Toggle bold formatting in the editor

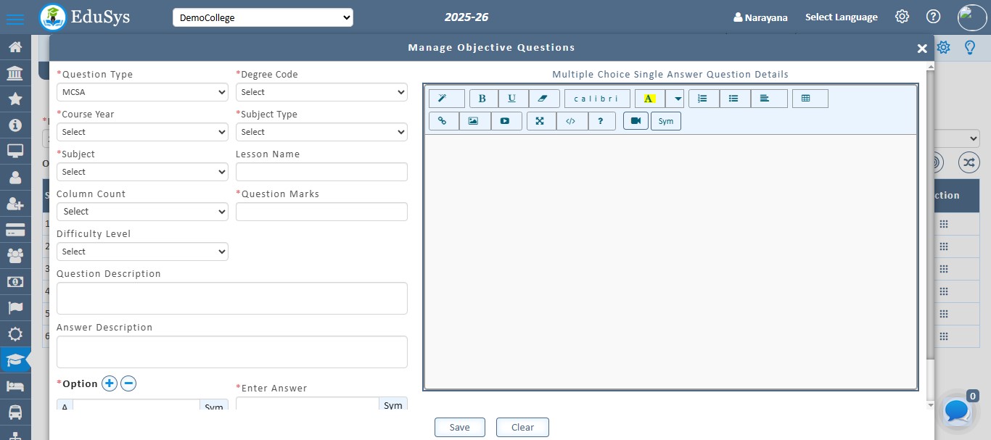click(x=483, y=99)
